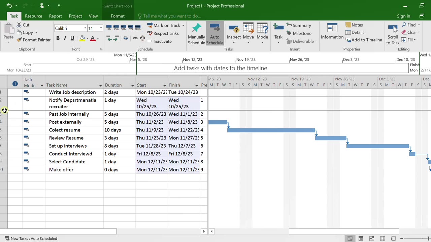Click the Gantt chart horizontal scrollbar
431x242 pixels.
(344, 231)
